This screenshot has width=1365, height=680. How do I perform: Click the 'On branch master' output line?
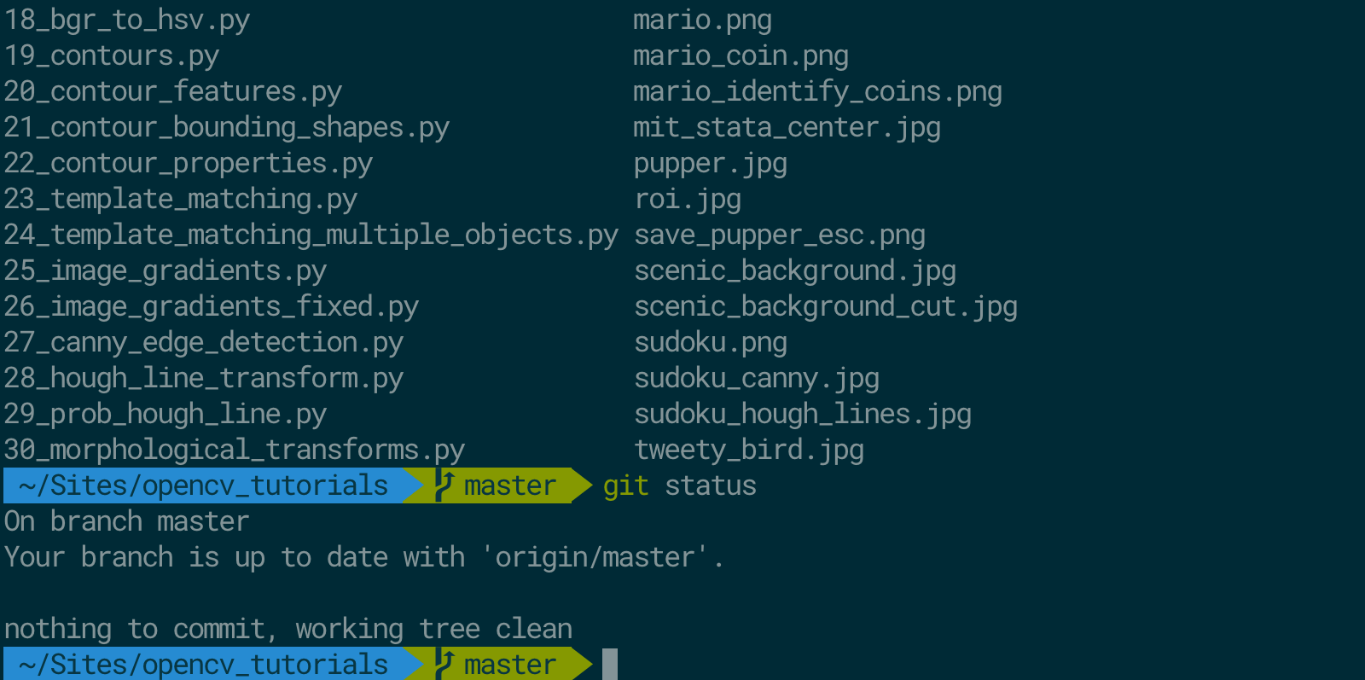click(x=126, y=521)
